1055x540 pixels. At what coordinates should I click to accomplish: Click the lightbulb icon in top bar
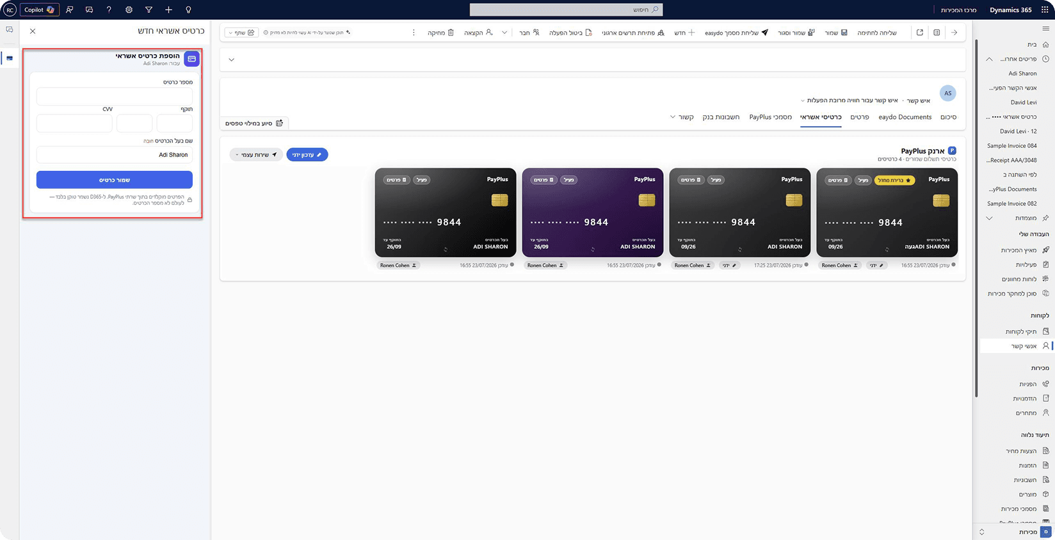pyautogui.click(x=188, y=10)
